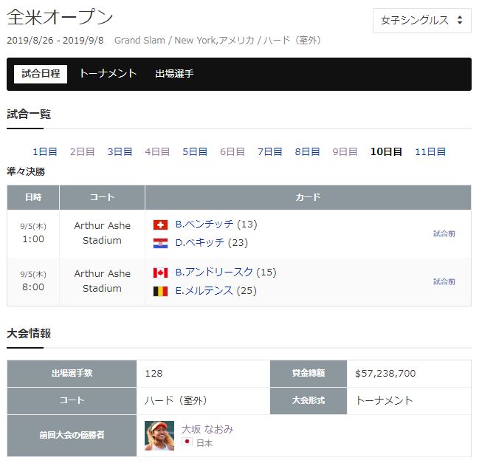
Task: Go to 11日目 schedule
Action: (x=430, y=151)
